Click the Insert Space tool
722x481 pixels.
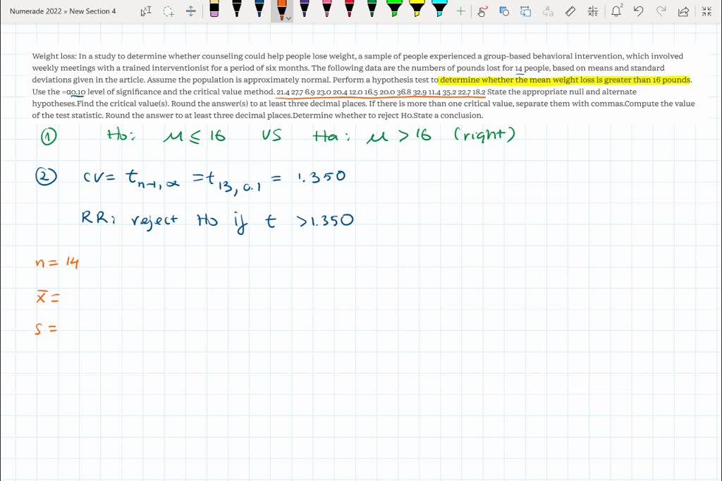[191, 11]
